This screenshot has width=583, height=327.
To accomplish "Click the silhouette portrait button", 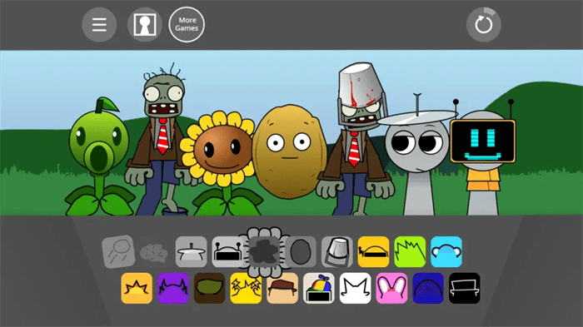I will 145,24.
